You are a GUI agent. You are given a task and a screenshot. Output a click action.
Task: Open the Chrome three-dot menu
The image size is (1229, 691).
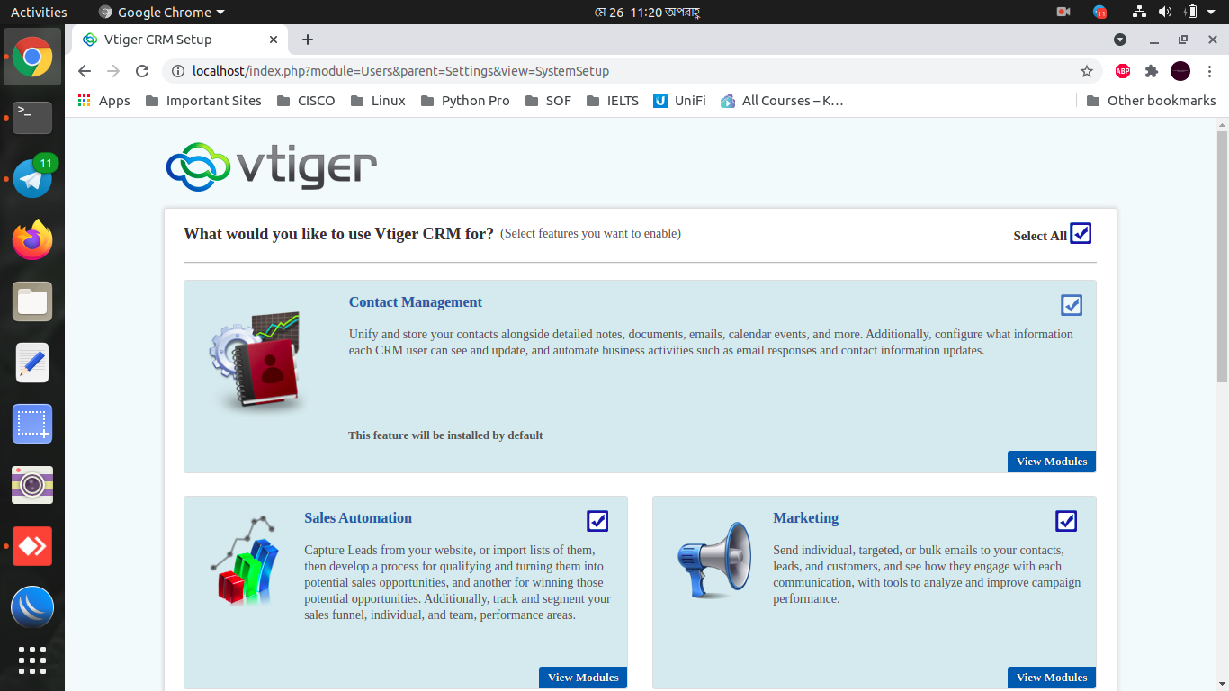click(1210, 70)
